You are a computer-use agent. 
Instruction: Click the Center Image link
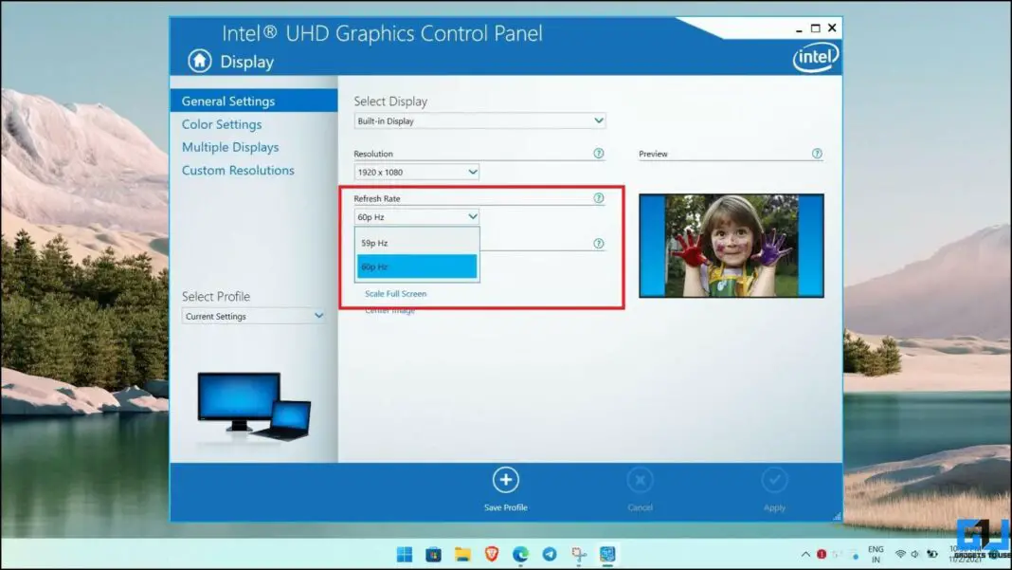tap(389, 310)
